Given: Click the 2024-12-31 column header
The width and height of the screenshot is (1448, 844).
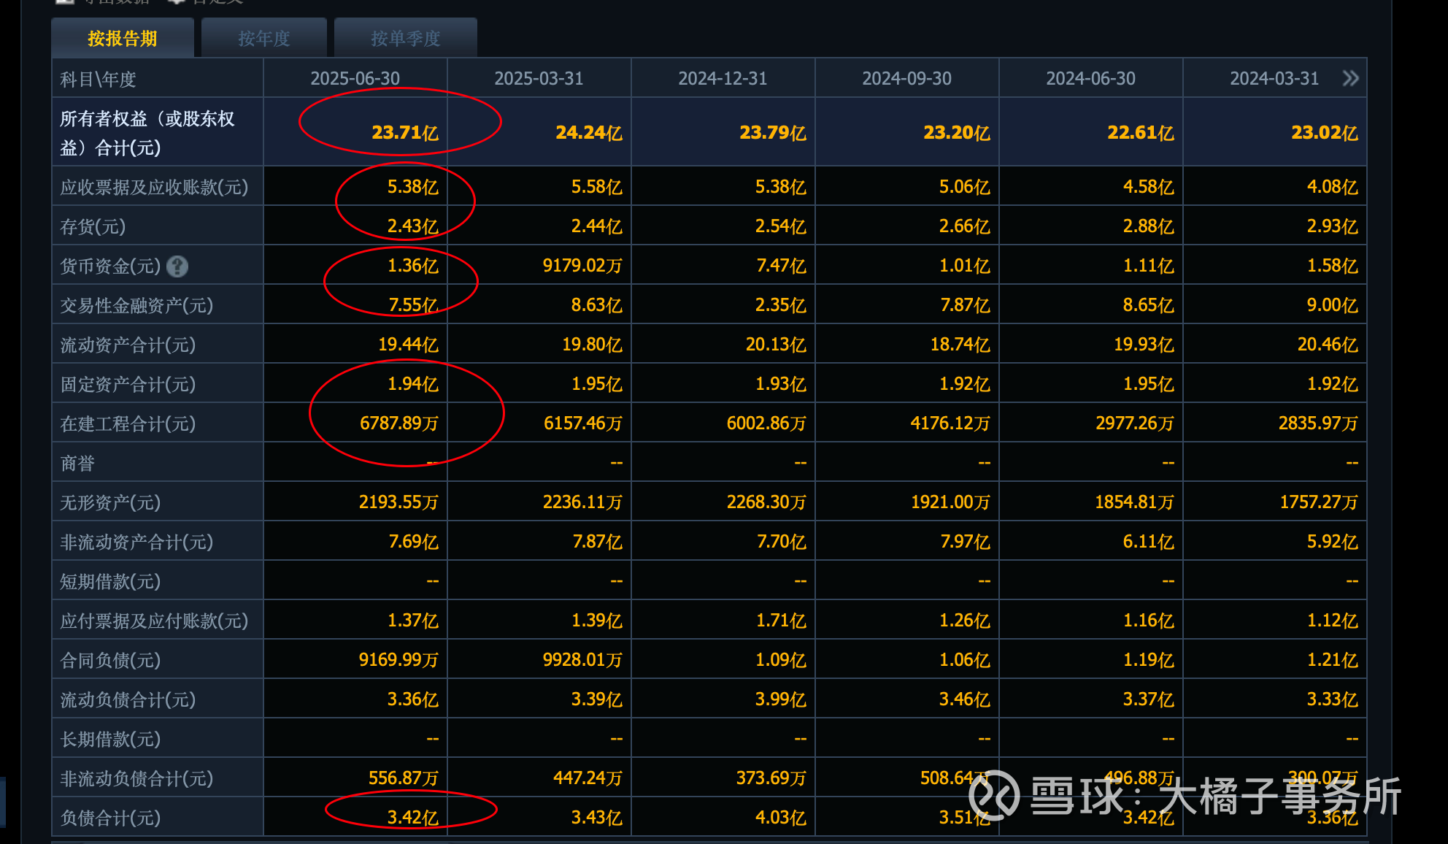Looking at the screenshot, I should click(x=723, y=78).
